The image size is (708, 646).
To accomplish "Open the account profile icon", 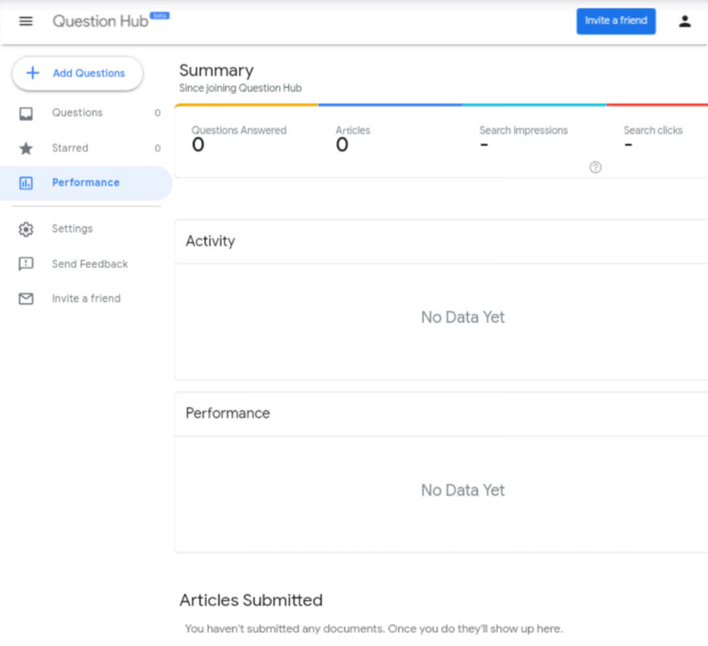I will (x=685, y=21).
